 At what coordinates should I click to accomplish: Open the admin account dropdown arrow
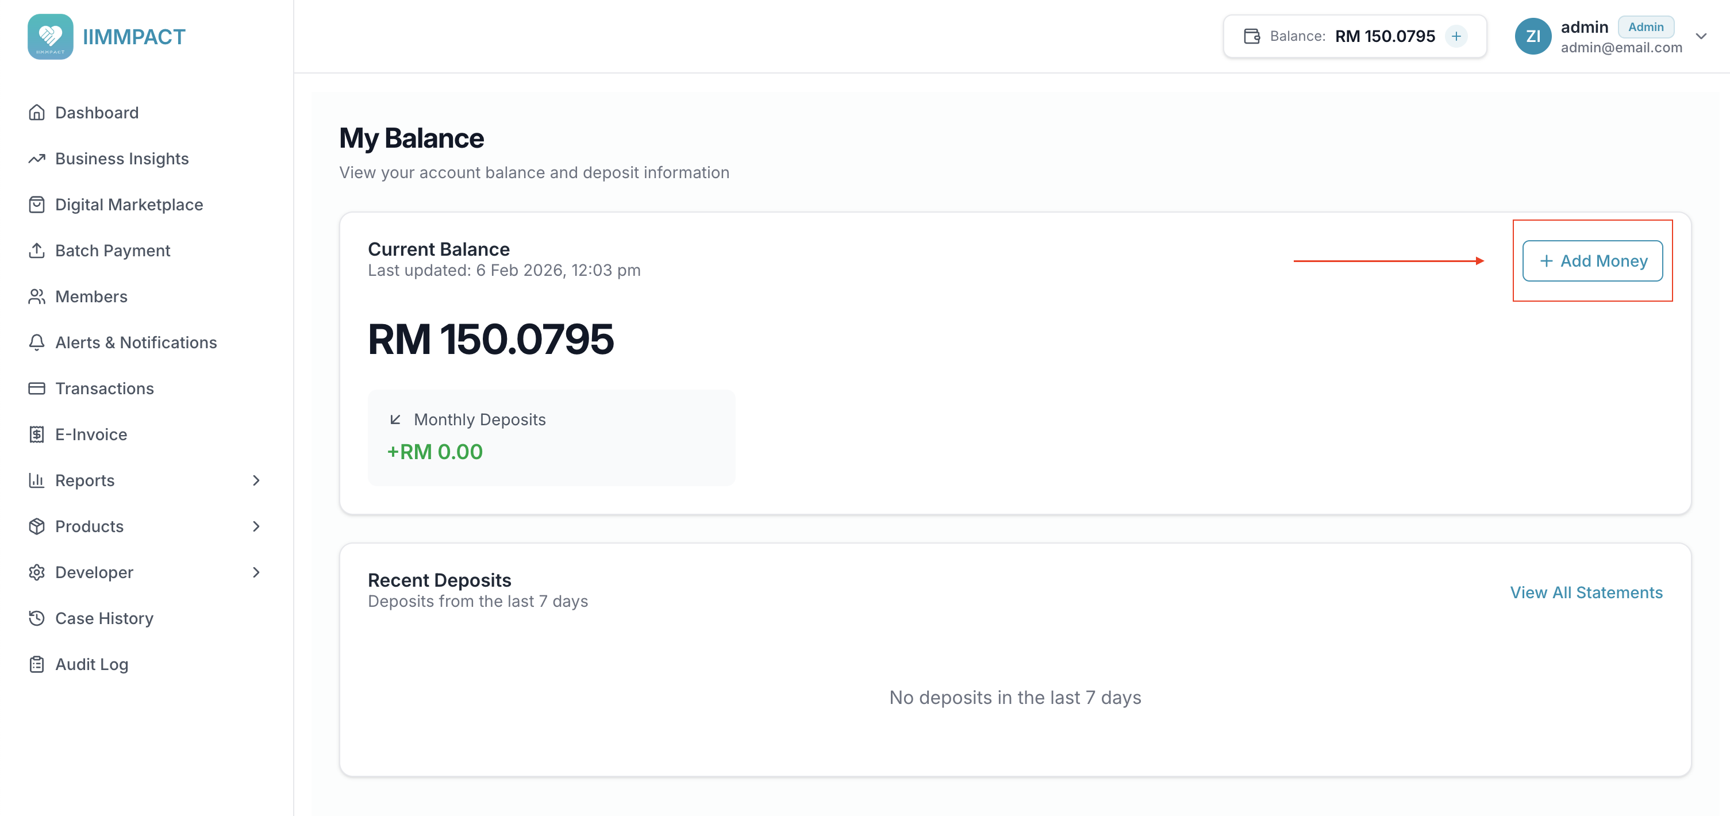coord(1701,36)
